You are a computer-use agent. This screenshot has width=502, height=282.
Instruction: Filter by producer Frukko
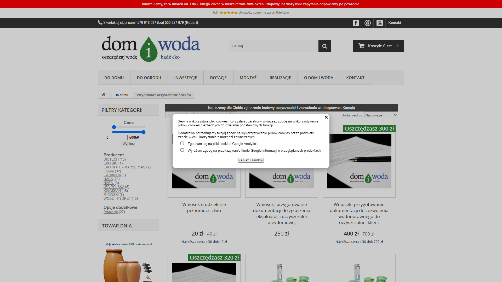[109, 171]
